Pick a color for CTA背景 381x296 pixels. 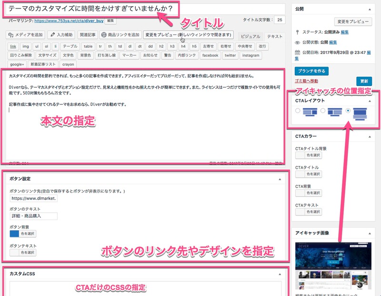[x=309, y=193]
